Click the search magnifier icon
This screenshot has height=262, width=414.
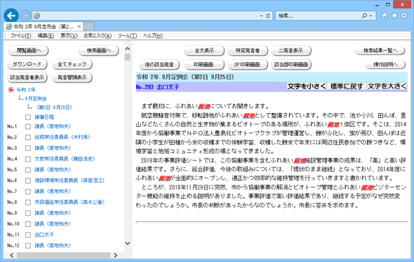(364, 16)
